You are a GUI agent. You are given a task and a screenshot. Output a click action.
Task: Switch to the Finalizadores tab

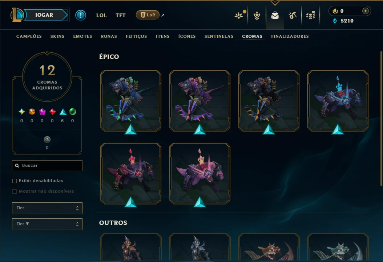(x=290, y=36)
